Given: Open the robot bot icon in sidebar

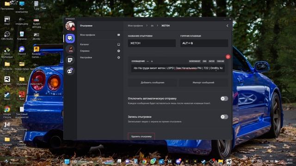Looking at the screenshot, I should pos(70,71).
